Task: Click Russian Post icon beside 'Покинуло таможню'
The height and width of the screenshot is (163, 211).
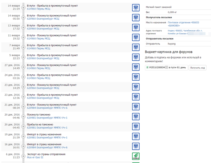Action: point(136,116)
